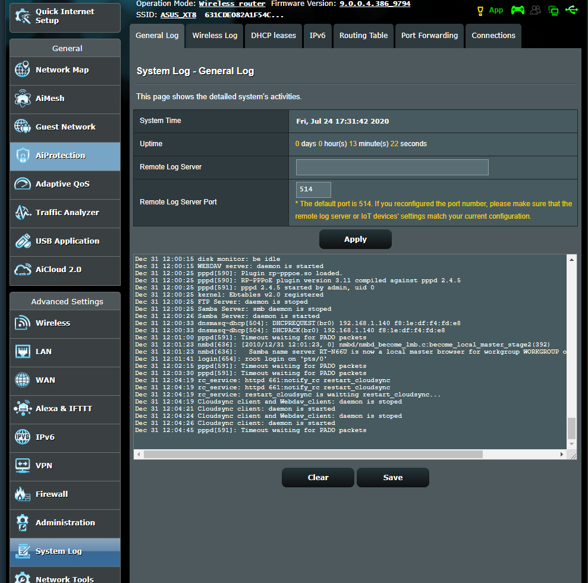The height and width of the screenshot is (583, 588).
Task: Click the green gamepad icon in header
Action: click(517, 10)
